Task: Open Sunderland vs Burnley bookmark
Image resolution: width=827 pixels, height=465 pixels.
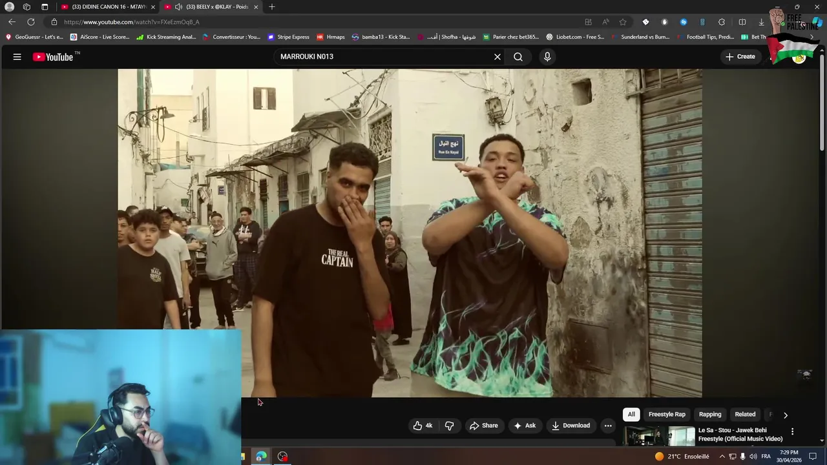Action: point(641,37)
